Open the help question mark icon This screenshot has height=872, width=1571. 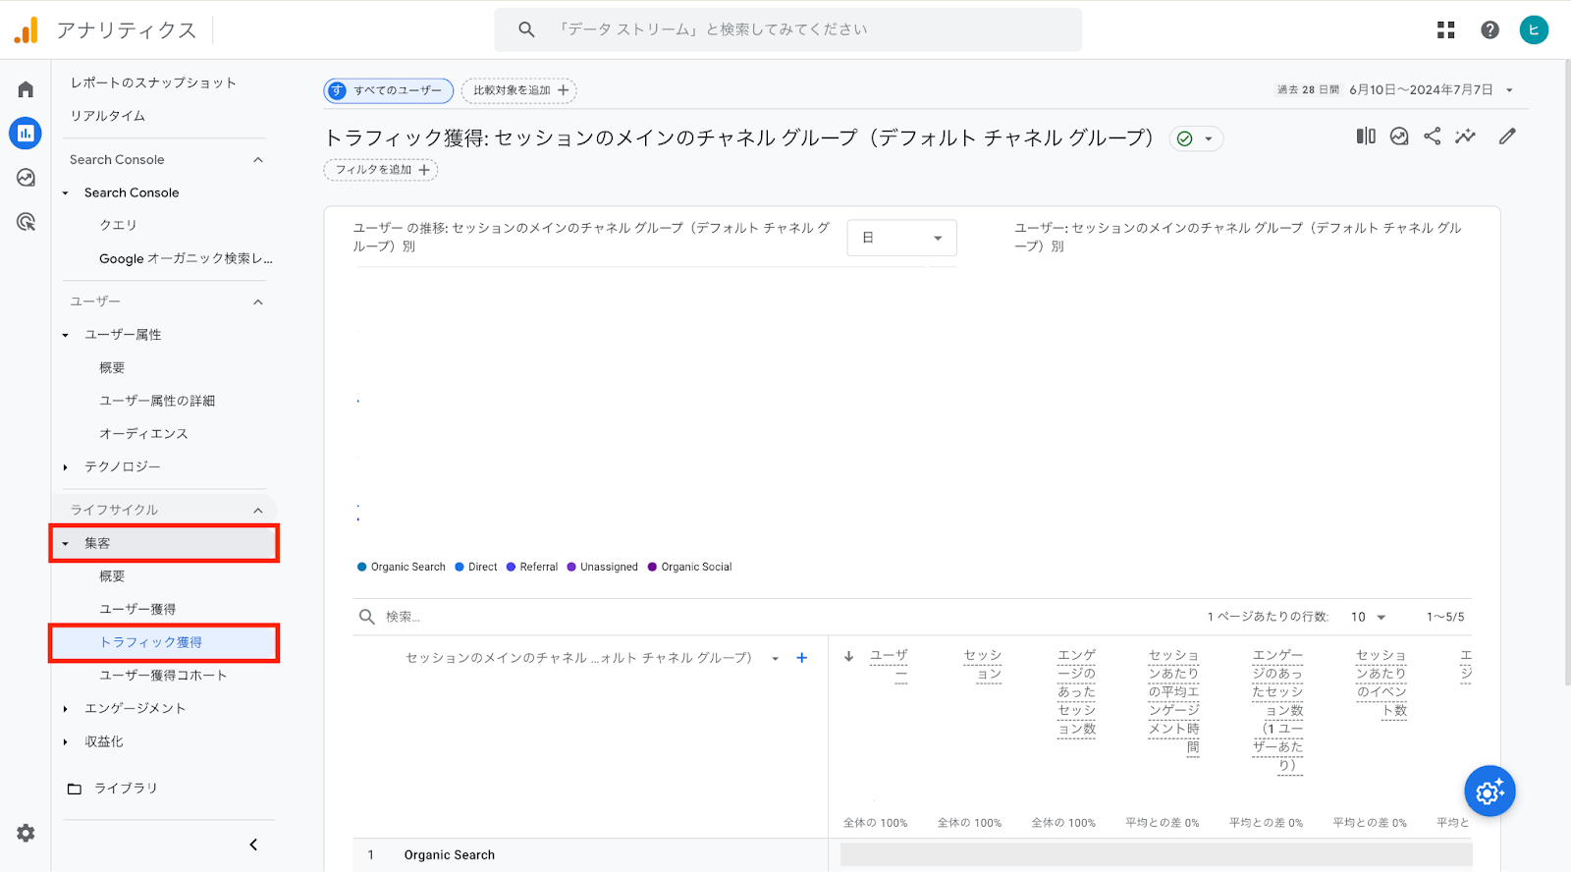tap(1490, 30)
